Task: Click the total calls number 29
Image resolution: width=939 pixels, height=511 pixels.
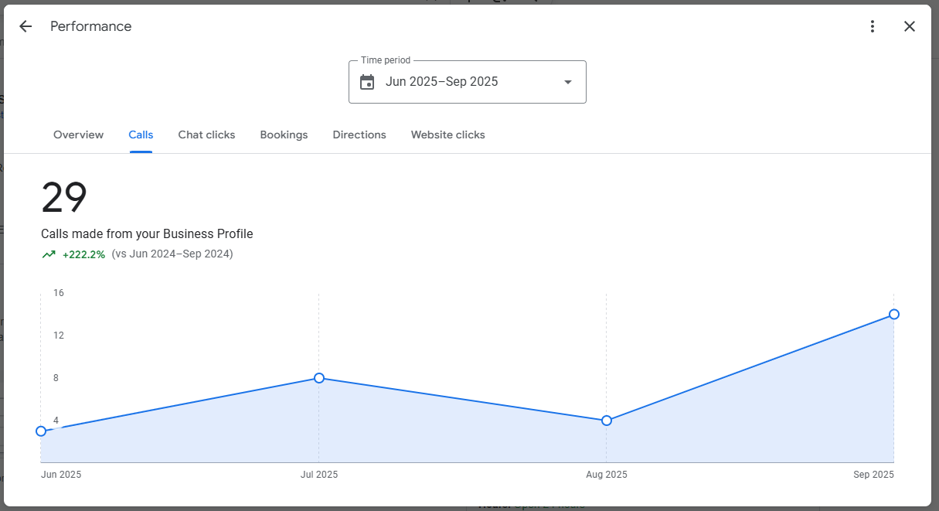Action: point(64,198)
